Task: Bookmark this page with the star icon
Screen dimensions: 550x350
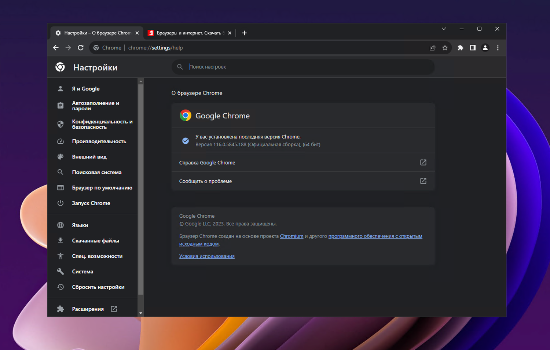Action: [445, 48]
